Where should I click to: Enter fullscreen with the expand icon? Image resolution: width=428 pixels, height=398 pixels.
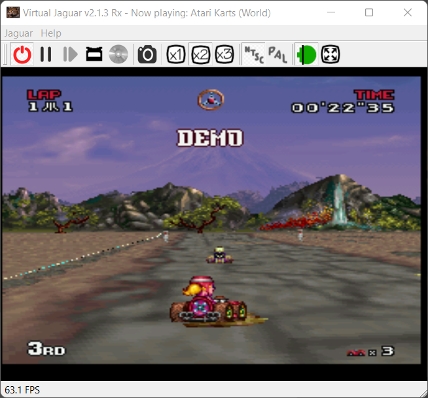330,54
